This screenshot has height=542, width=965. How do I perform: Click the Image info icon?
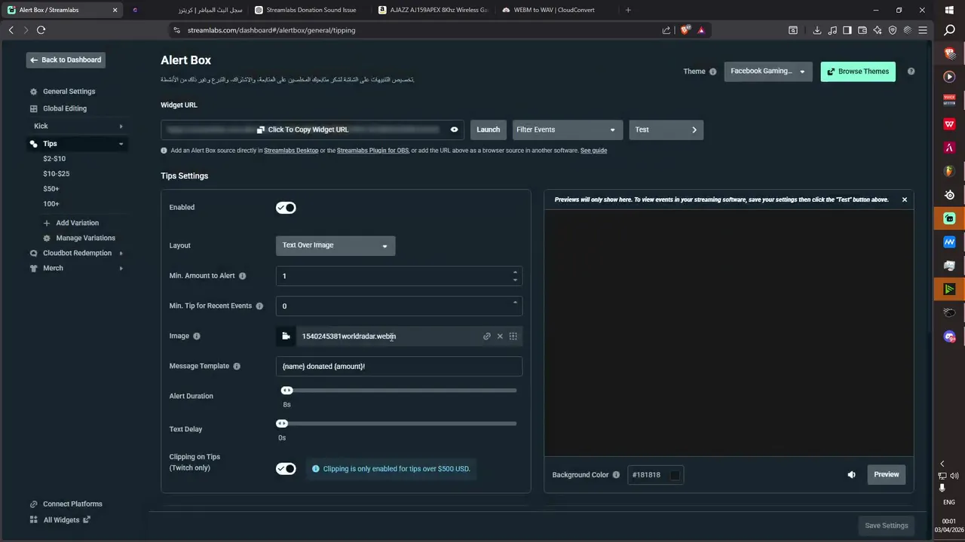197,336
